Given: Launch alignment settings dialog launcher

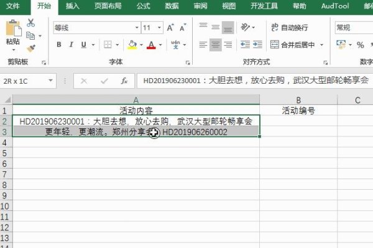Looking at the screenshot, I should 325,63.
